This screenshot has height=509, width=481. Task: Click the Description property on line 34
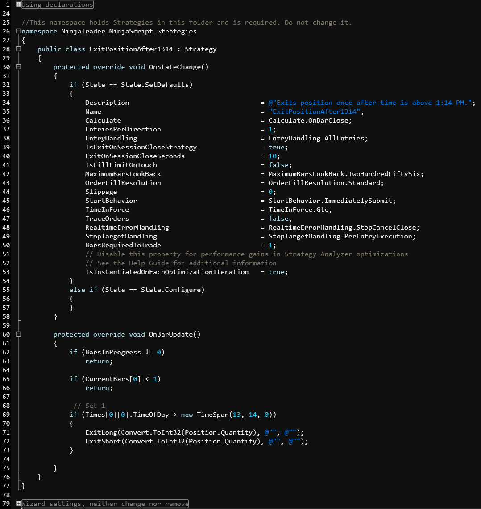[x=107, y=102]
